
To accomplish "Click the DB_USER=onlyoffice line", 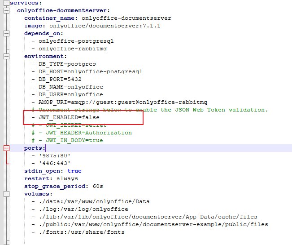I will tap(67, 94).
